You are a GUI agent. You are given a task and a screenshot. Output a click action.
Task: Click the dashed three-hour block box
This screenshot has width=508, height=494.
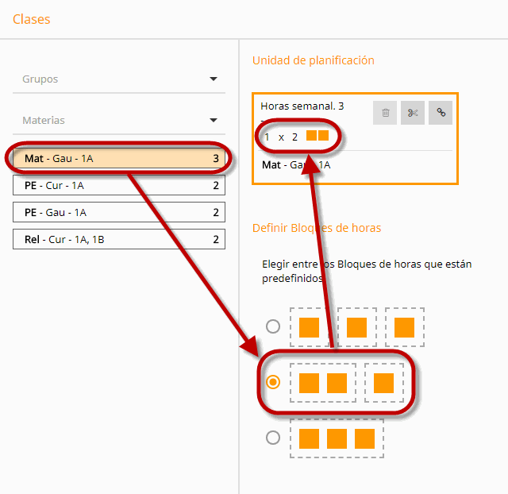point(337,438)
